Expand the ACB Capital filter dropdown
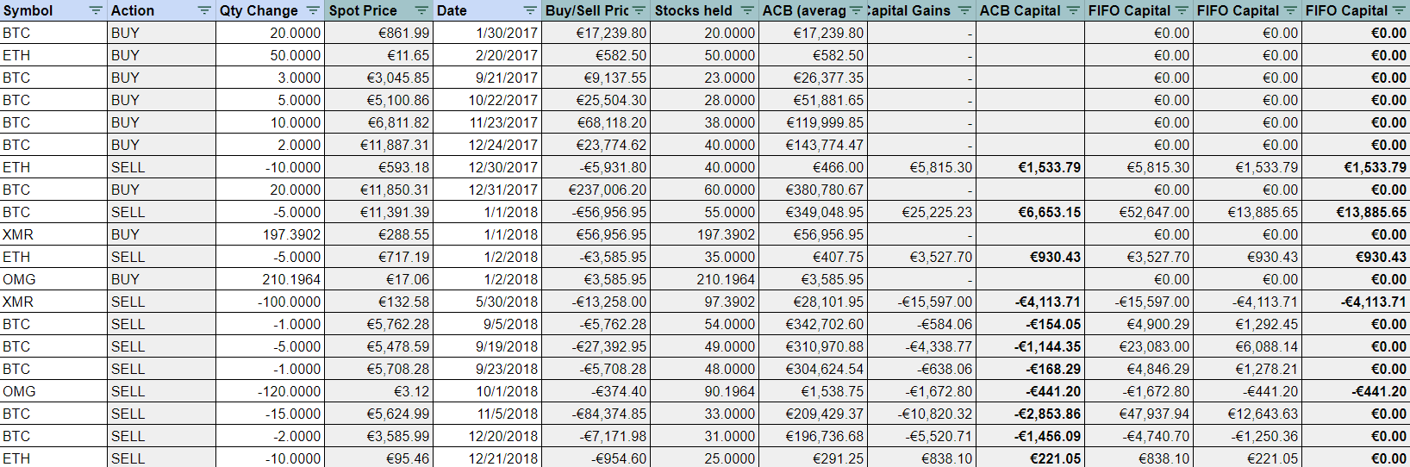1410x467 pixels. point(1073,10)
